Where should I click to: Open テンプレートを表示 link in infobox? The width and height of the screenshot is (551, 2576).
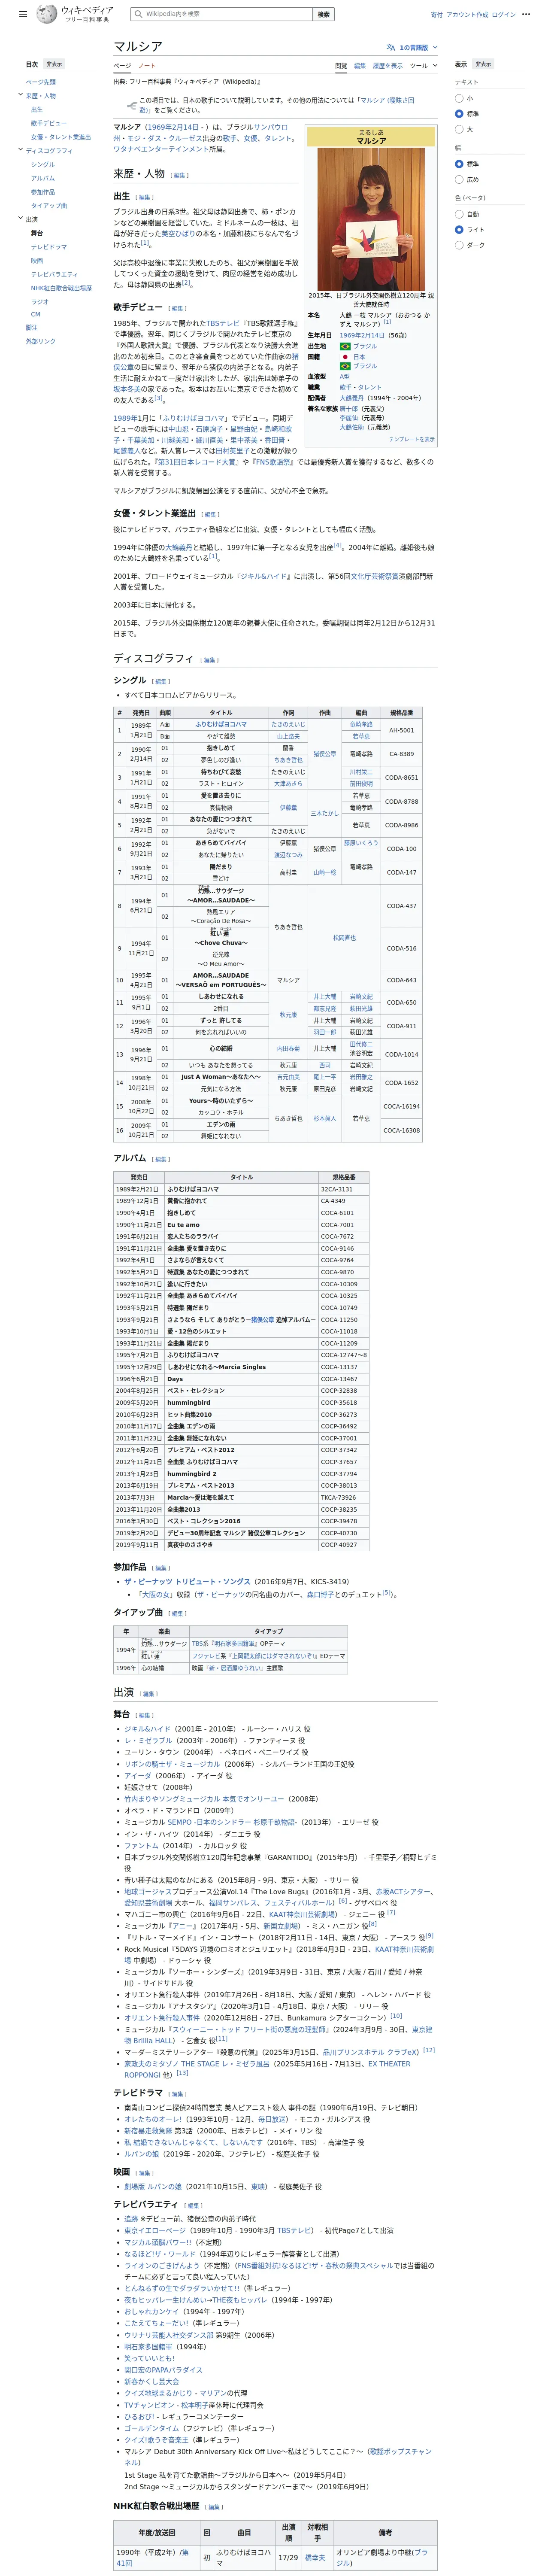point(412,439)
